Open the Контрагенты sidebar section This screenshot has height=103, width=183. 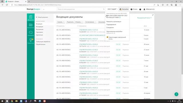(31, 26)
